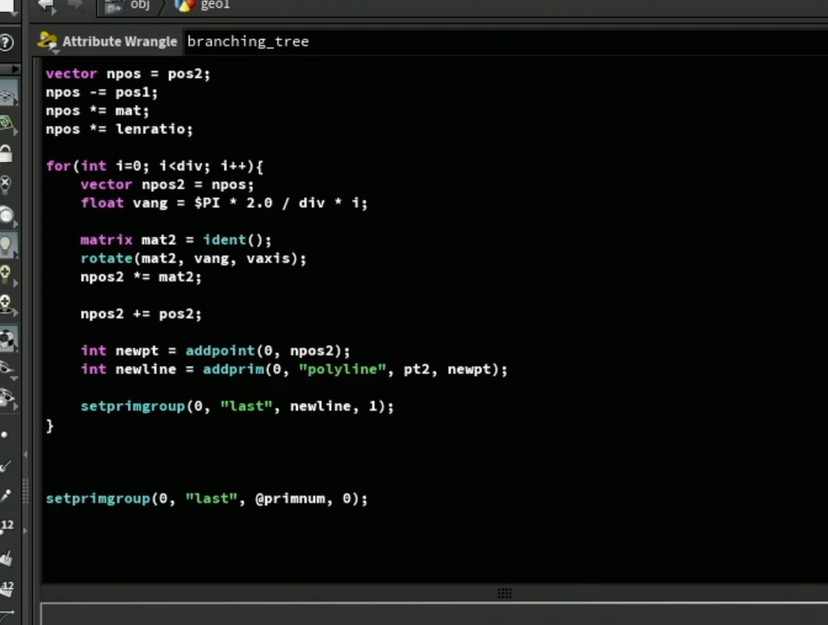
Task: Collapse sidebar using small left arrow
Action: (25, 454)
